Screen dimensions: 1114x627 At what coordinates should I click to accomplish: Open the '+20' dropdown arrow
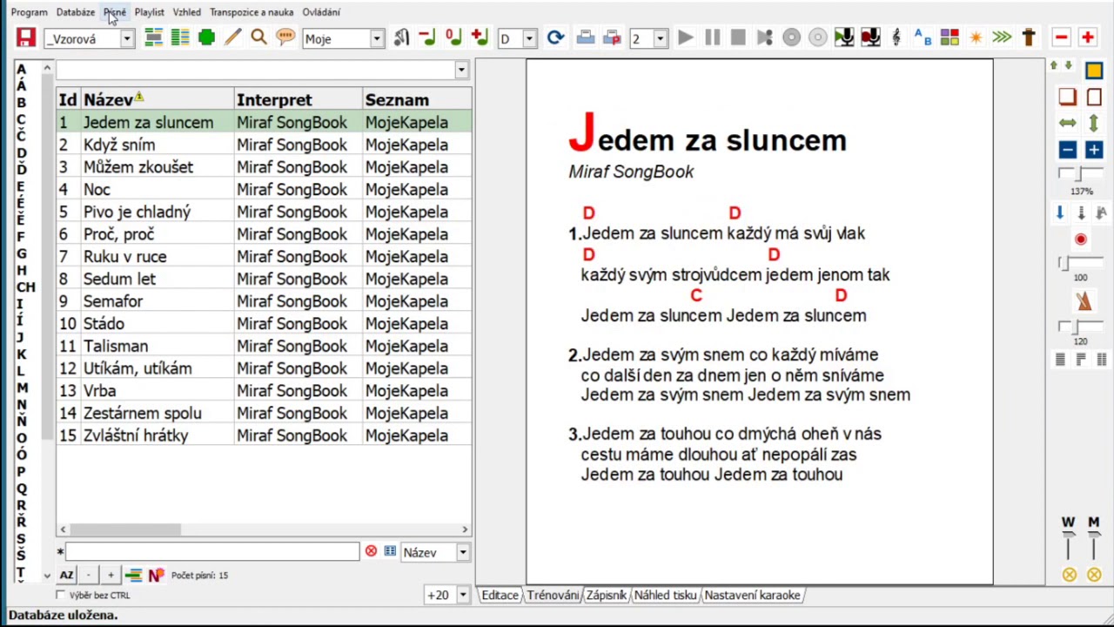pyautogui.click(x=463, y=595)
